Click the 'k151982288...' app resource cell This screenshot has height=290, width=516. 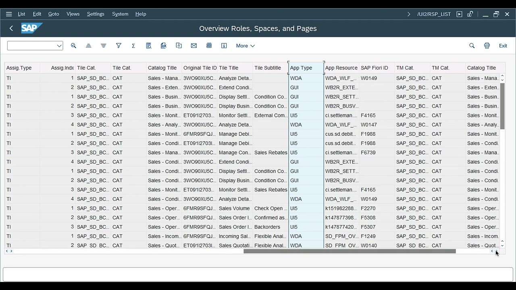pos(341,209)
